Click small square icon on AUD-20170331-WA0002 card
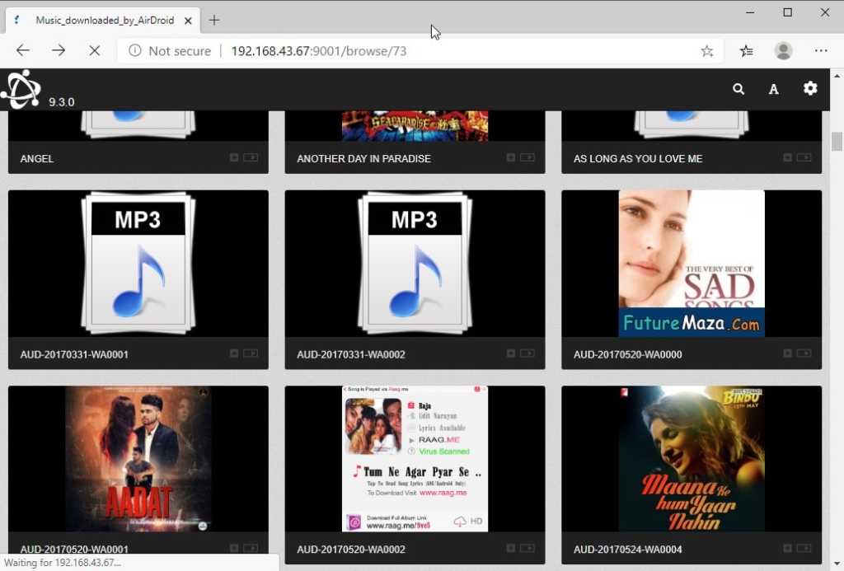844x571 pixels. click(511, 353)
